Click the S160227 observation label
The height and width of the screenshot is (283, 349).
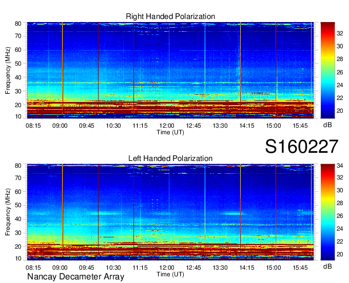(302, 146)
